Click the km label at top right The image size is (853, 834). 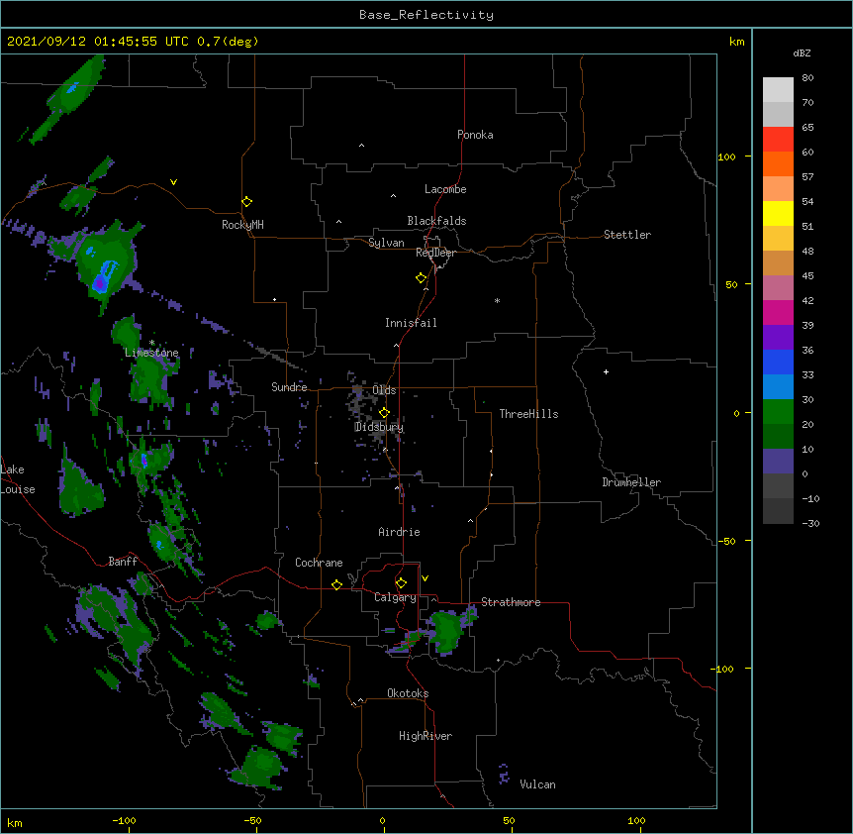pos(736,42)
